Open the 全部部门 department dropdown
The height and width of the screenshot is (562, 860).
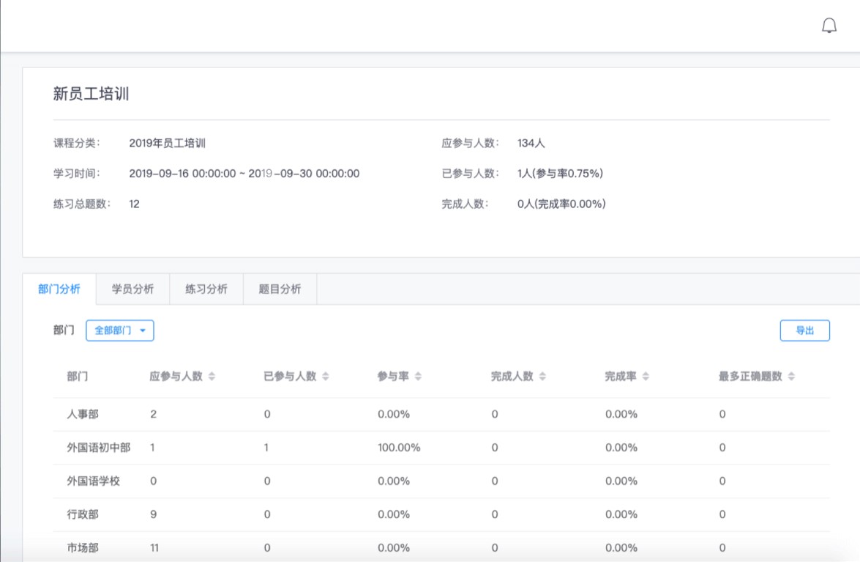coord(119,330)
